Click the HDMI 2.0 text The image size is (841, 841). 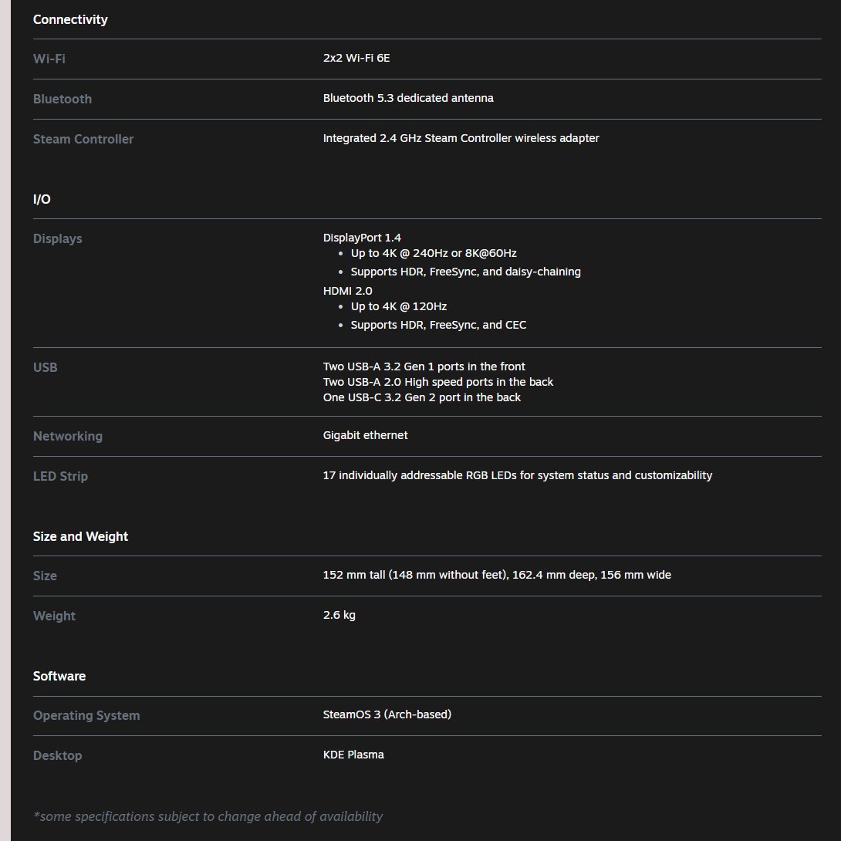click(347, 291)
